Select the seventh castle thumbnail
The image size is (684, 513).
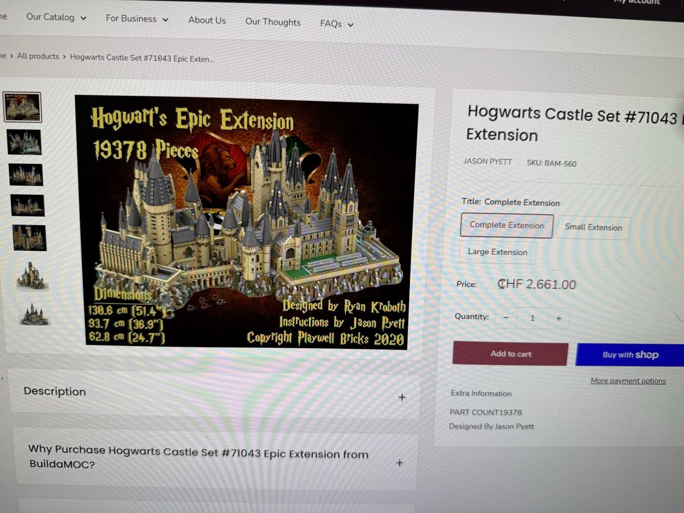coord(34,313)
